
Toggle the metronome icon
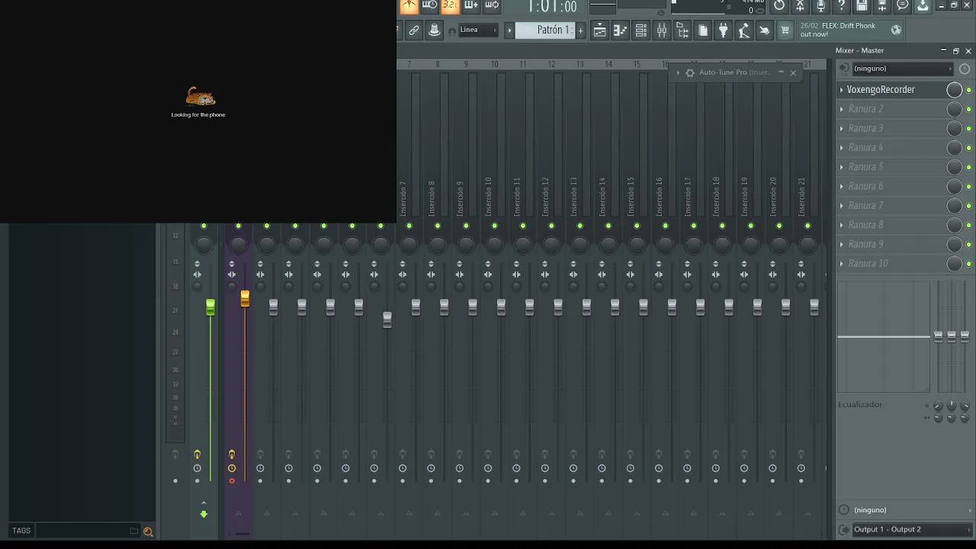[x=409, y=6]
